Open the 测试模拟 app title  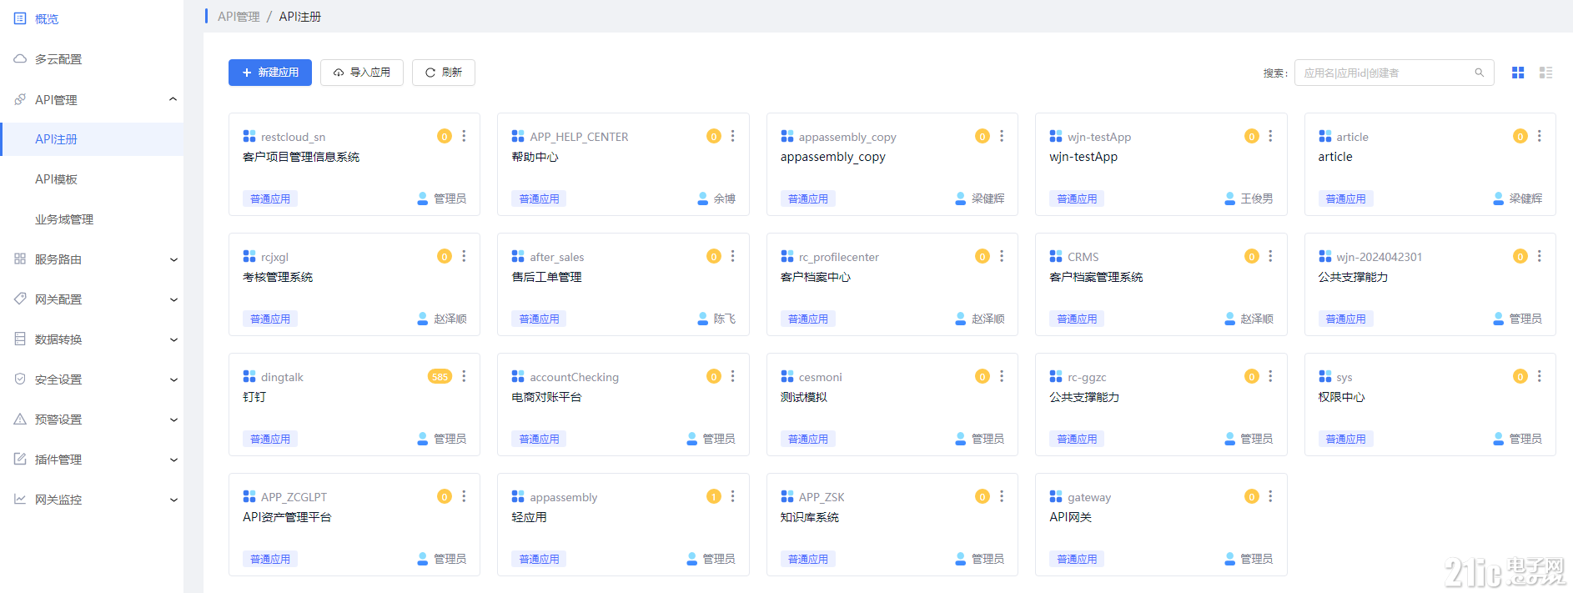803,397
